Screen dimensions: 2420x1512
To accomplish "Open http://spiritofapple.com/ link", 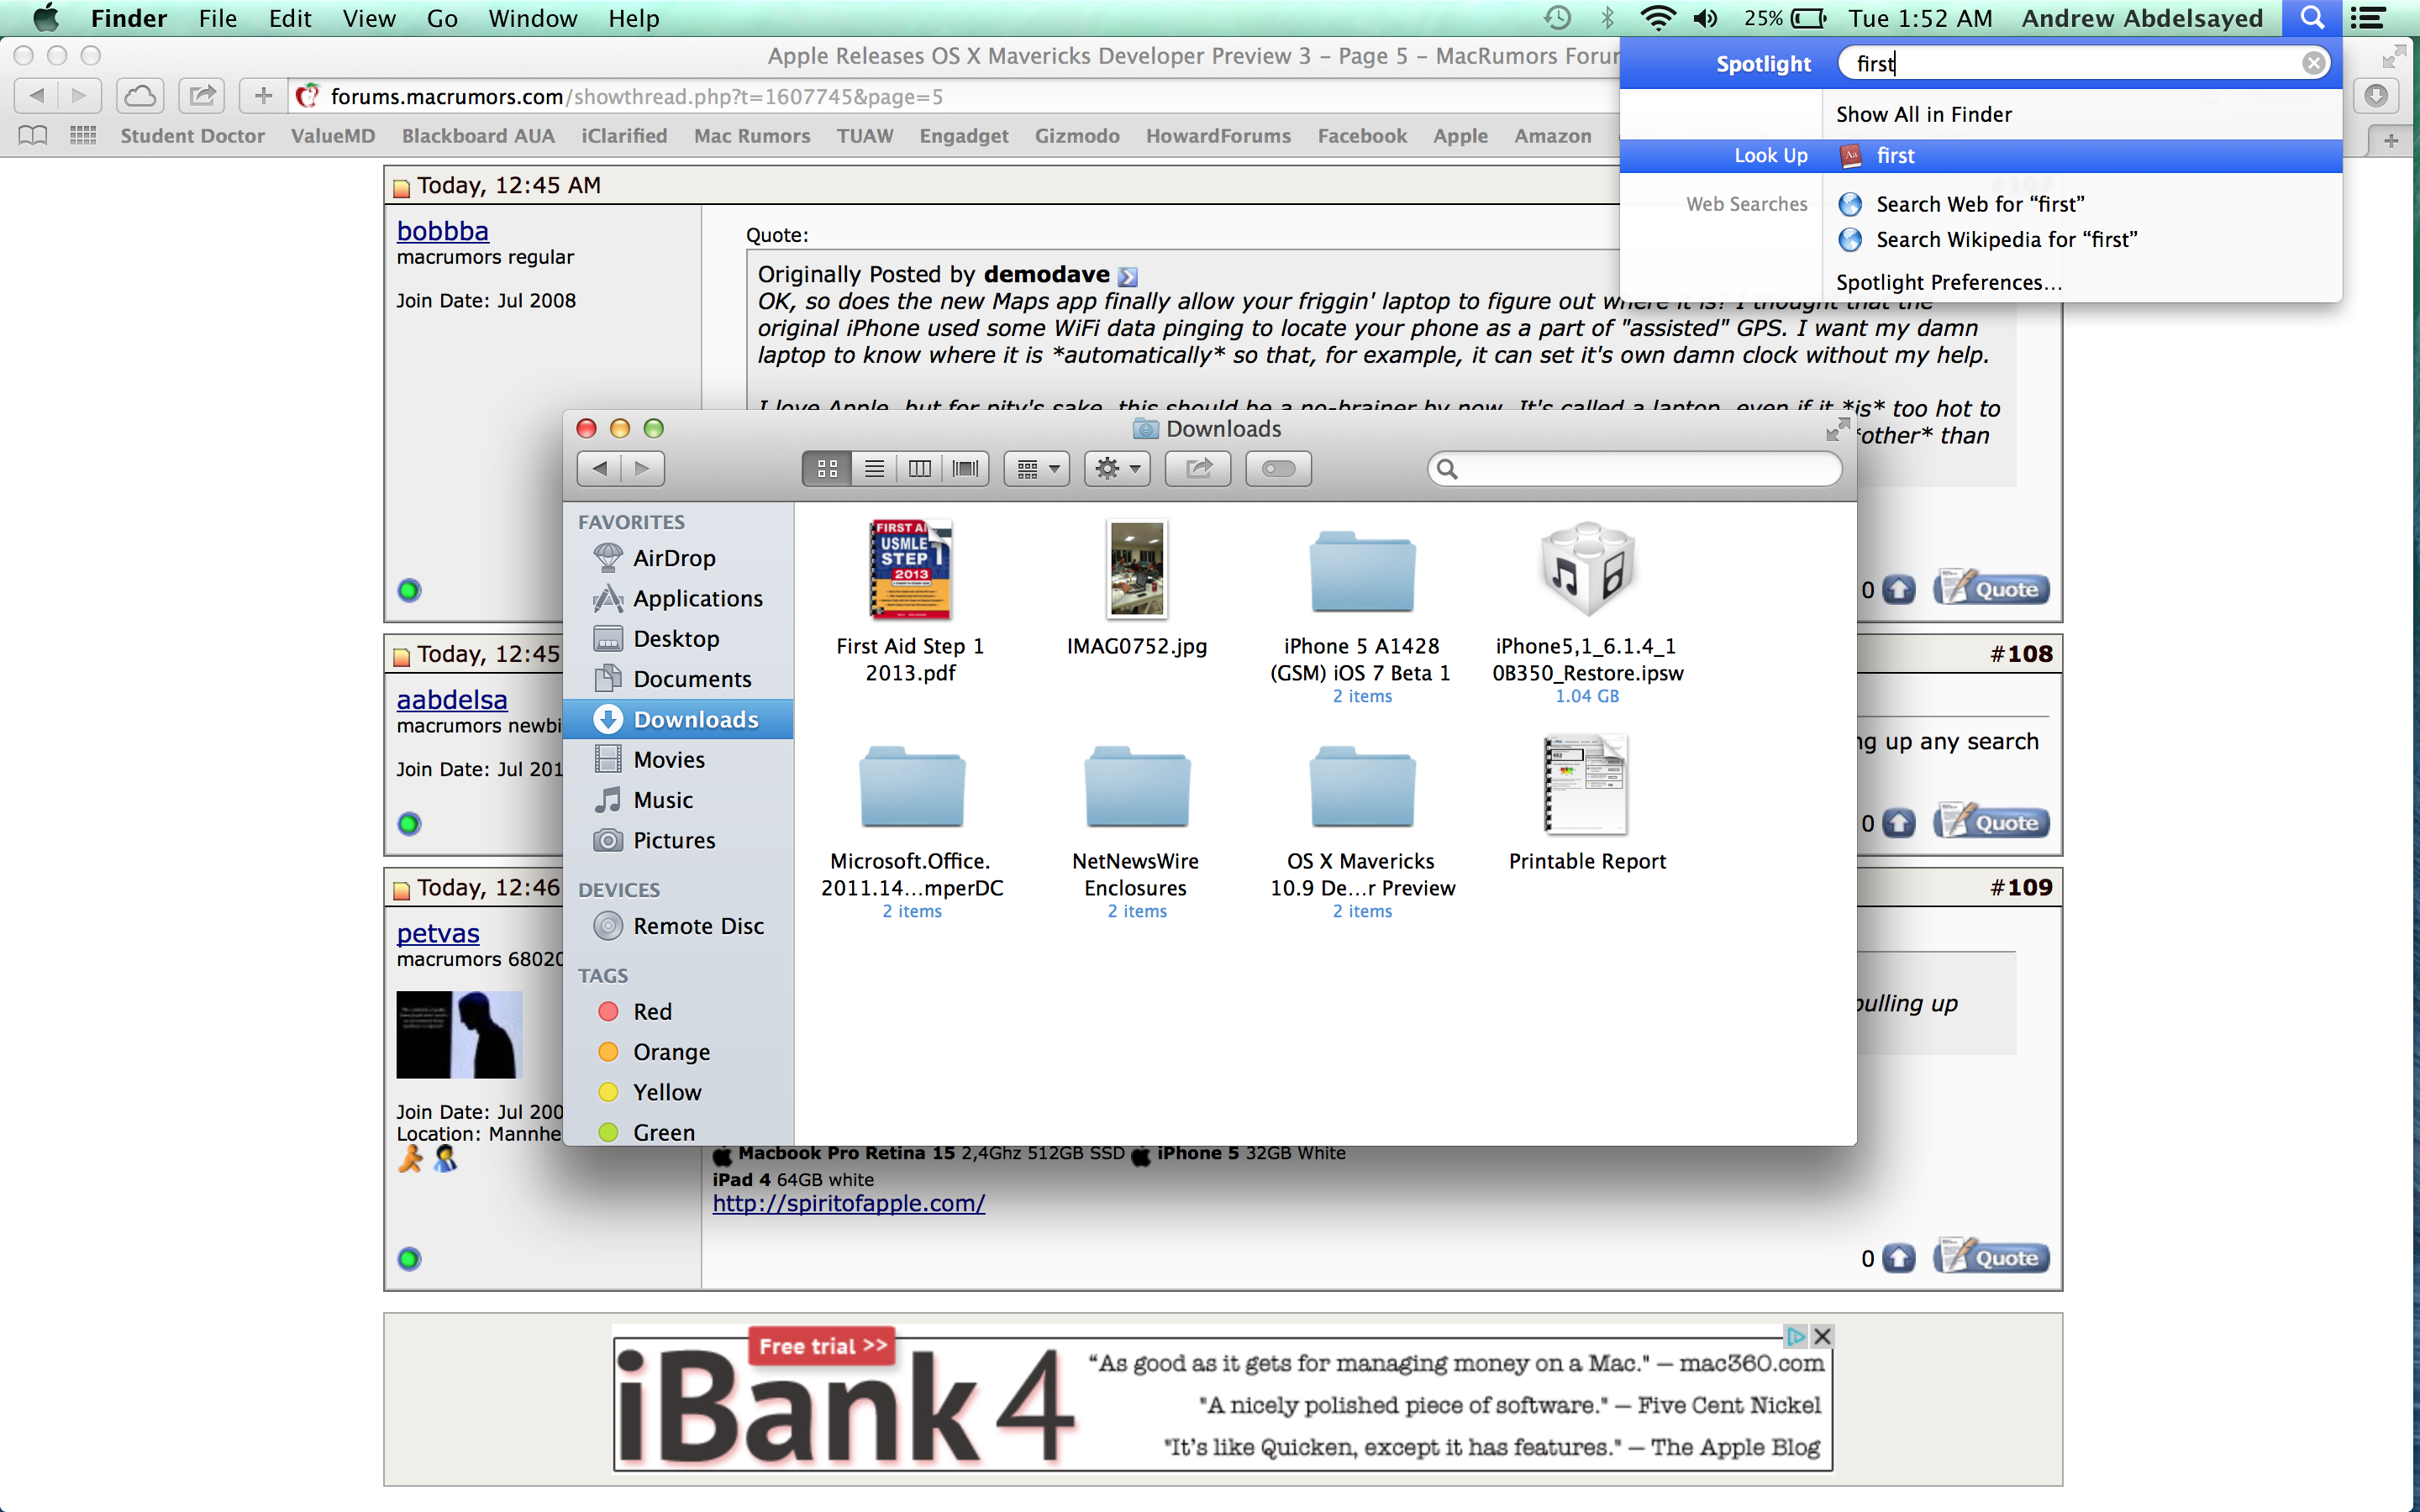I will [848, 1203].
